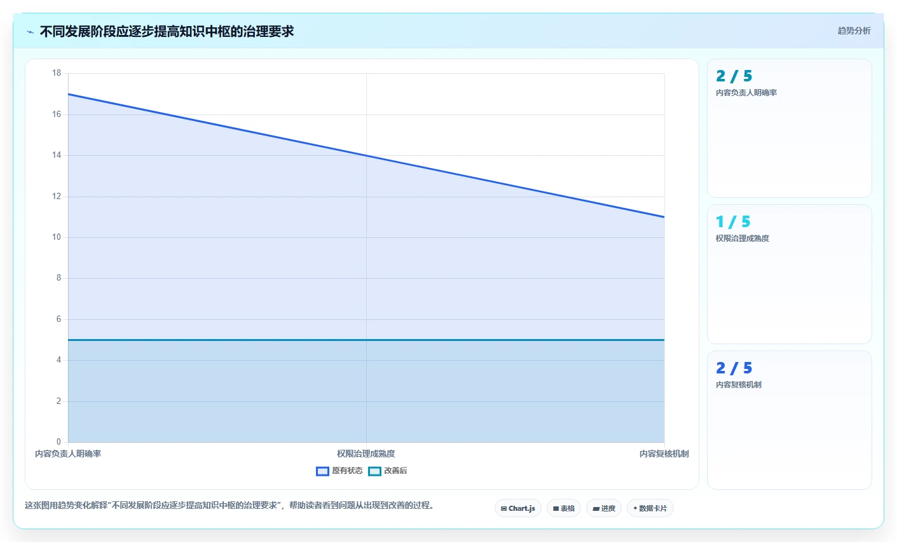This screenshot has height=542, width=897.
Task: Click the y-axis tick 6
Action: click(58, 319)
